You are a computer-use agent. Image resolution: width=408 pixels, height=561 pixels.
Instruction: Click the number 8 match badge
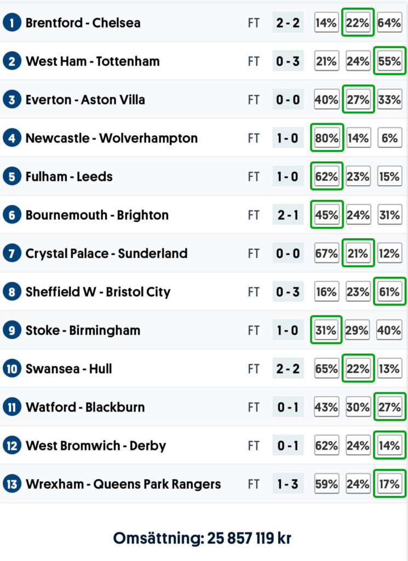12,292
